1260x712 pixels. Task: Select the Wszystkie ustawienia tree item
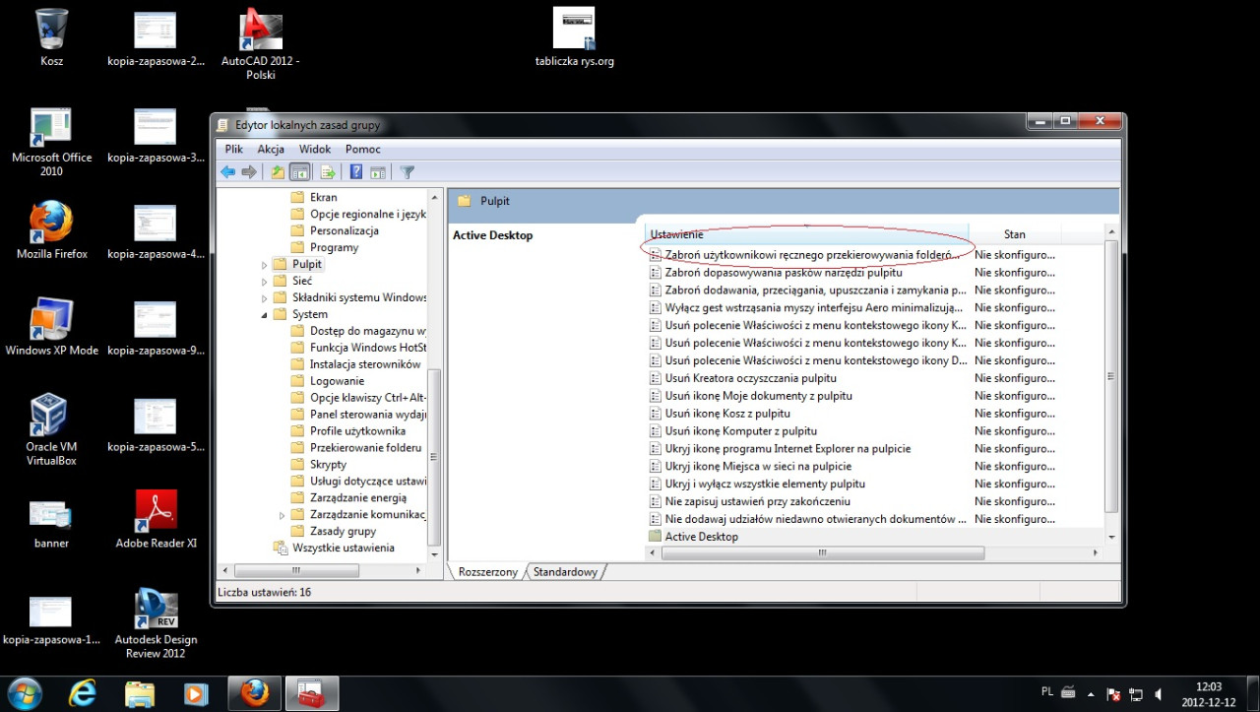point(343,549)
